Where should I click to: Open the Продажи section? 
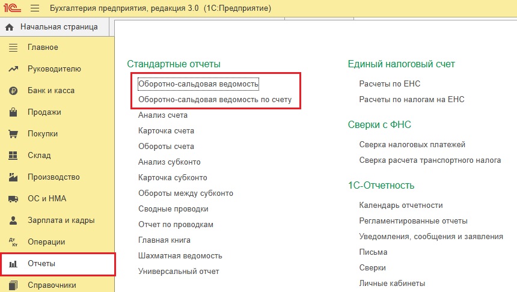coord(44,112)
